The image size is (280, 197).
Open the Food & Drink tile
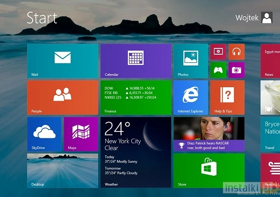(270, 98)
